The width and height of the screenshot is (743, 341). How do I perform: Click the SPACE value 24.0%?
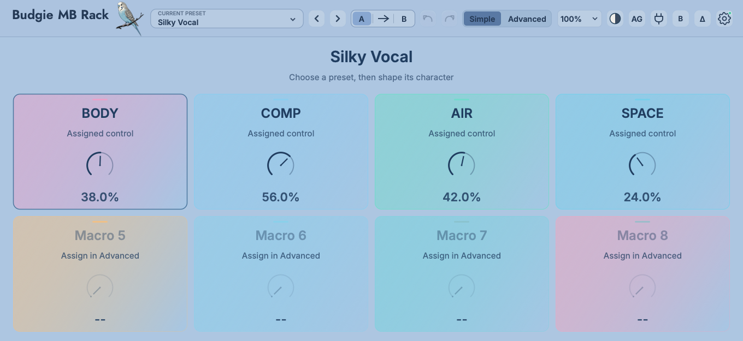click(642, 197)
